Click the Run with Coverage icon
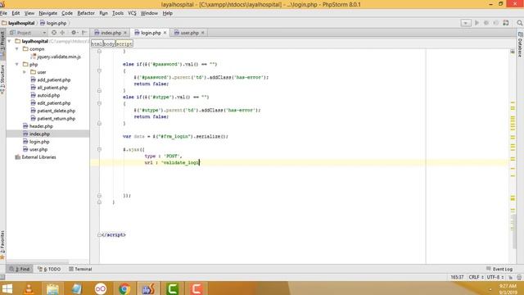Image resolution: width=524 pixels, height=295 pixels. pyautogui.click(x=496, y=23)
